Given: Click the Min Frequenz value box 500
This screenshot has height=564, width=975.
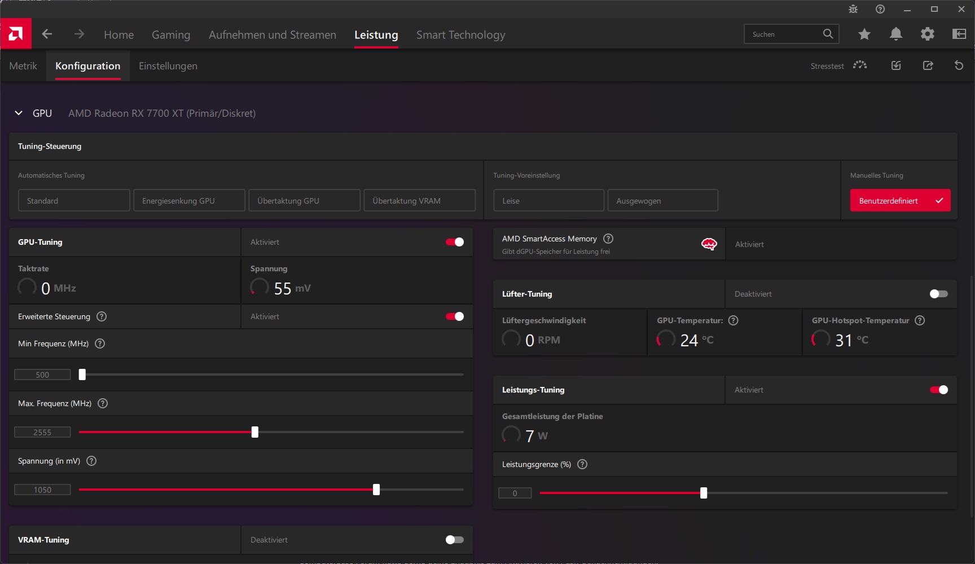Looking at the screenshot, I should pos(42,374).
